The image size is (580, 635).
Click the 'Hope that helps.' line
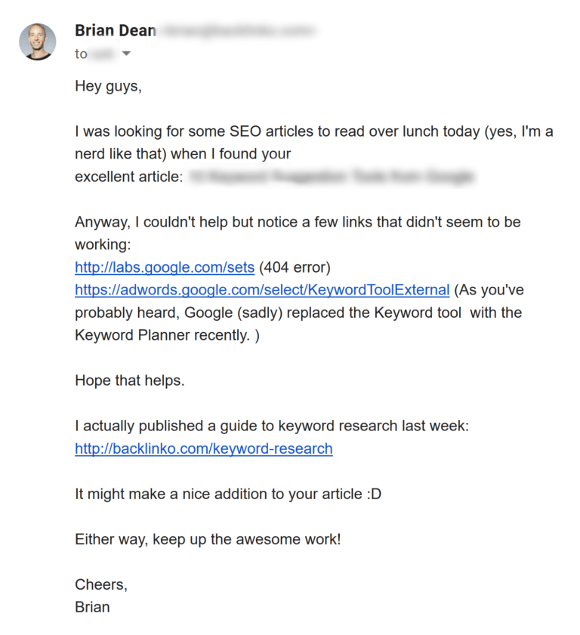[130, 381]
